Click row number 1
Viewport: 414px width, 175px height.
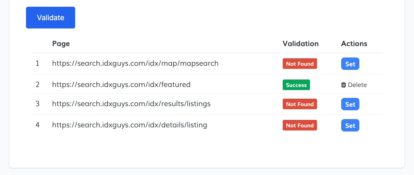tap(37, 63)
